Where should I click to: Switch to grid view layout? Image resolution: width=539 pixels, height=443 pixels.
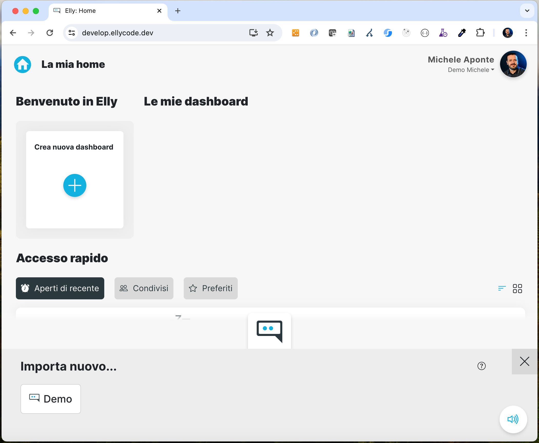tap(517, 288)
